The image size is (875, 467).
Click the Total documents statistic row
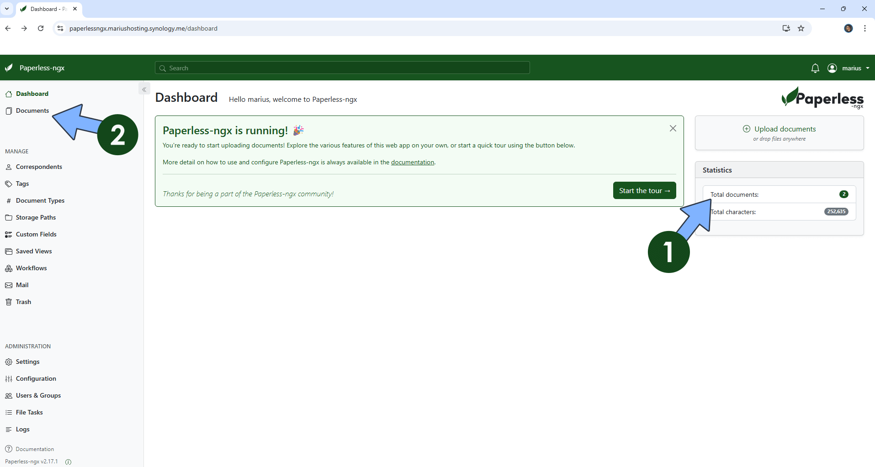pyautogui.click(x=780, y=194)
